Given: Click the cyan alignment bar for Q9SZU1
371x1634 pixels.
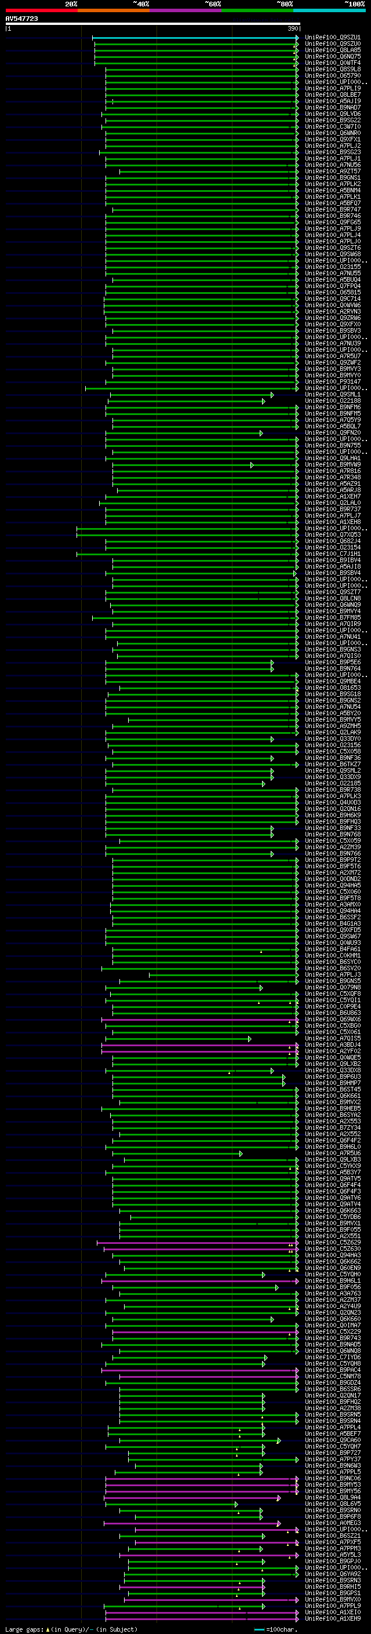Looking at the screenshot, I should tap(195, 38).
